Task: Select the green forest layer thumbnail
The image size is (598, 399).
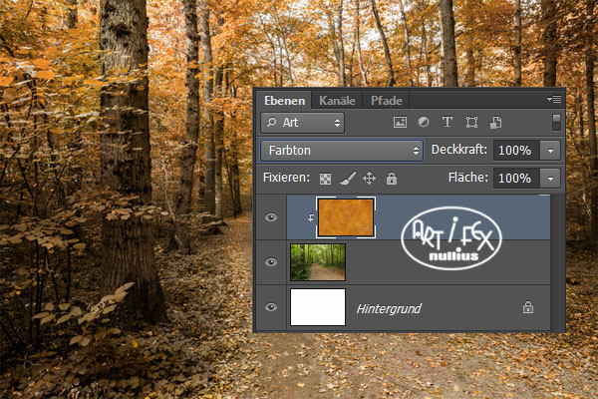Action: (x=318, y=262)
